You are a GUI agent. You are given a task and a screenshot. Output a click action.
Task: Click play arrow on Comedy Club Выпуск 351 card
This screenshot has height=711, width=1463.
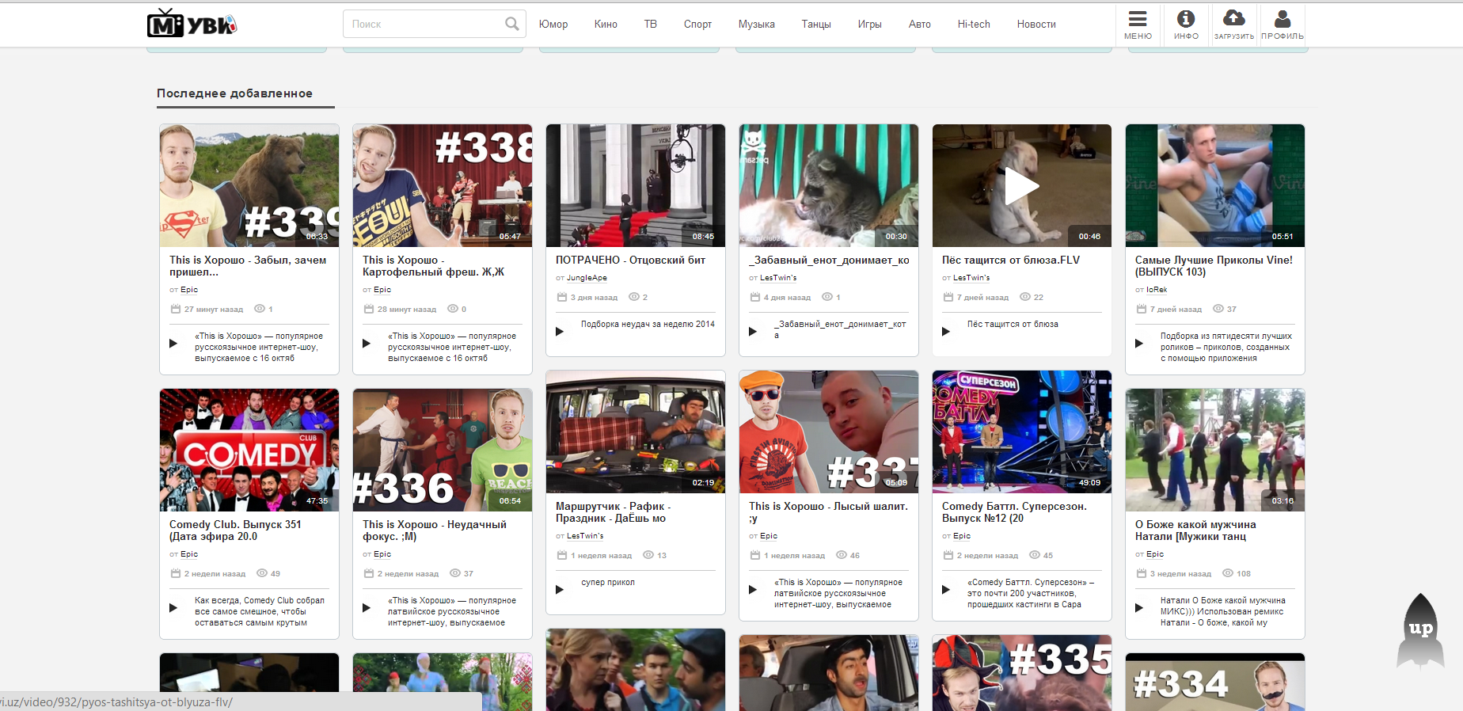(173, 608)
